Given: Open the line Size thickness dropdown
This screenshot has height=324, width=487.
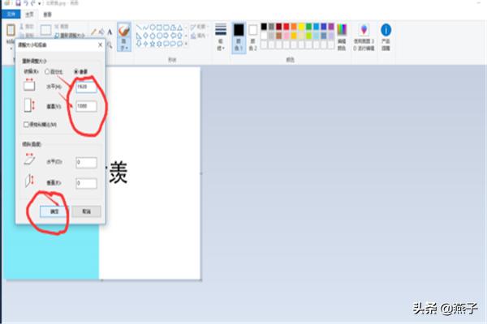Looking at the screenshot, I should click(x=221, y=36).
